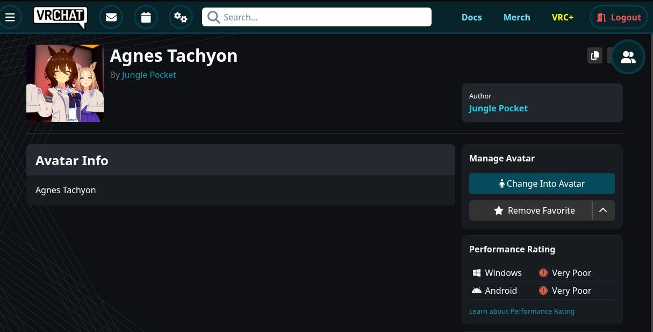
Task: Click Agnes Tachyon description under Avatar Info
Action: click(66, 190)
